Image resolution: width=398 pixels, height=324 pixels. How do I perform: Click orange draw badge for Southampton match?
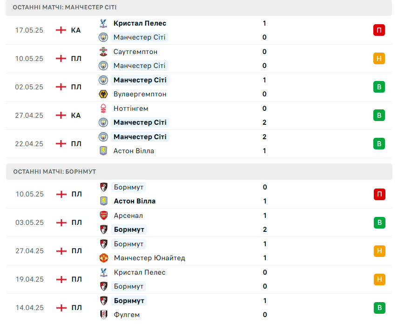pos(379,58)
